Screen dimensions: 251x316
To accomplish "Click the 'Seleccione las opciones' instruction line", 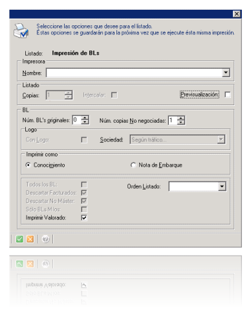I will [x=94, y=26].
